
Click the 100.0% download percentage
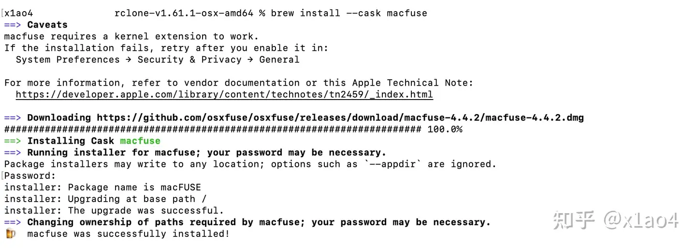(x=445, y=130)
